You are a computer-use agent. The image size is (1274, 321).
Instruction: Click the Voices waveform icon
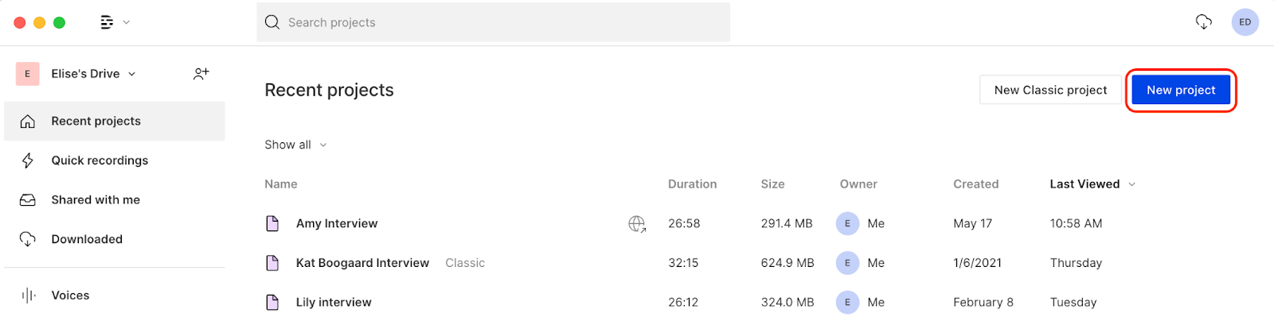point(29,296)
